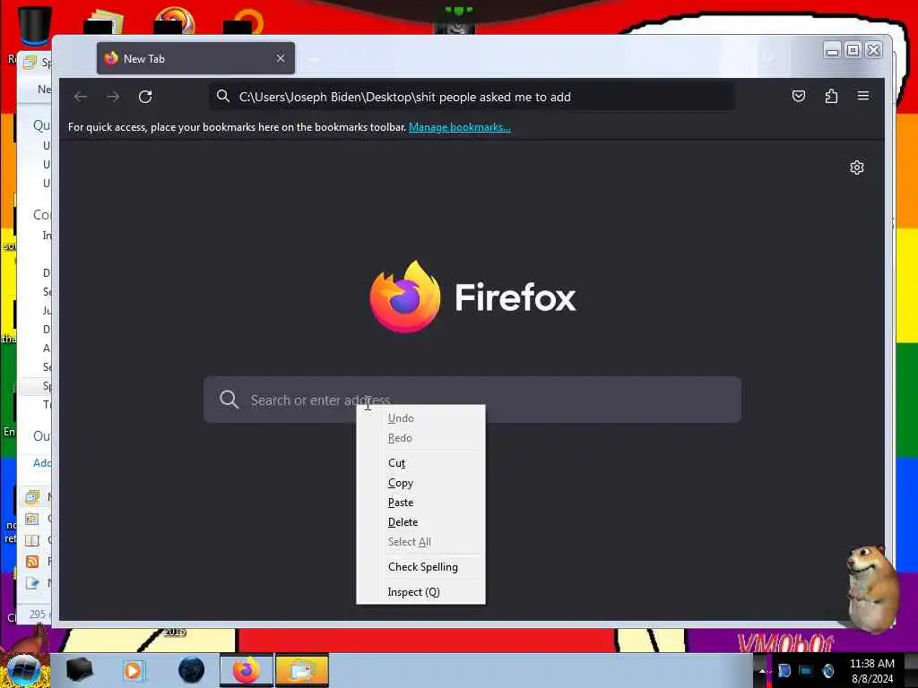This screenshot has height=688, width=918.
Task: Reload the page in Firefox toolbar
Action: point(145,97)
